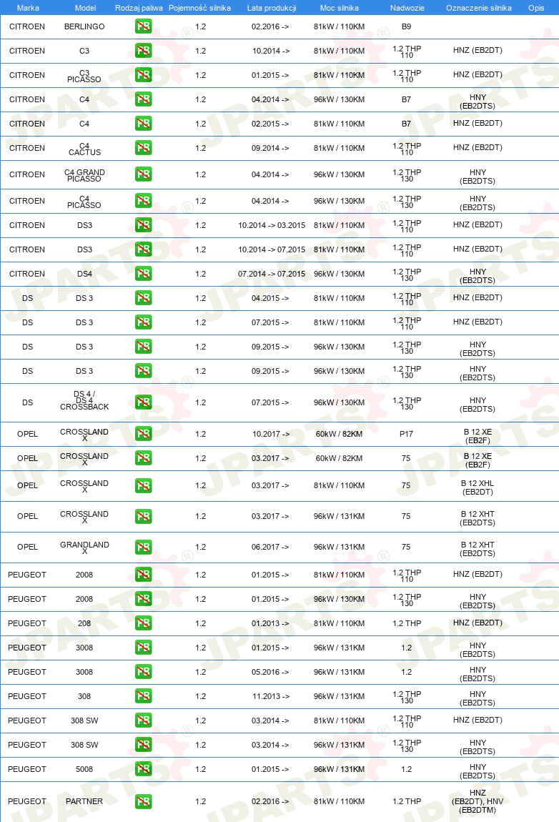The image size is (559, 822).
Task: Click the '11.2013 ->' production date cell
Action: pyautogui.click(x=271, y=696)
